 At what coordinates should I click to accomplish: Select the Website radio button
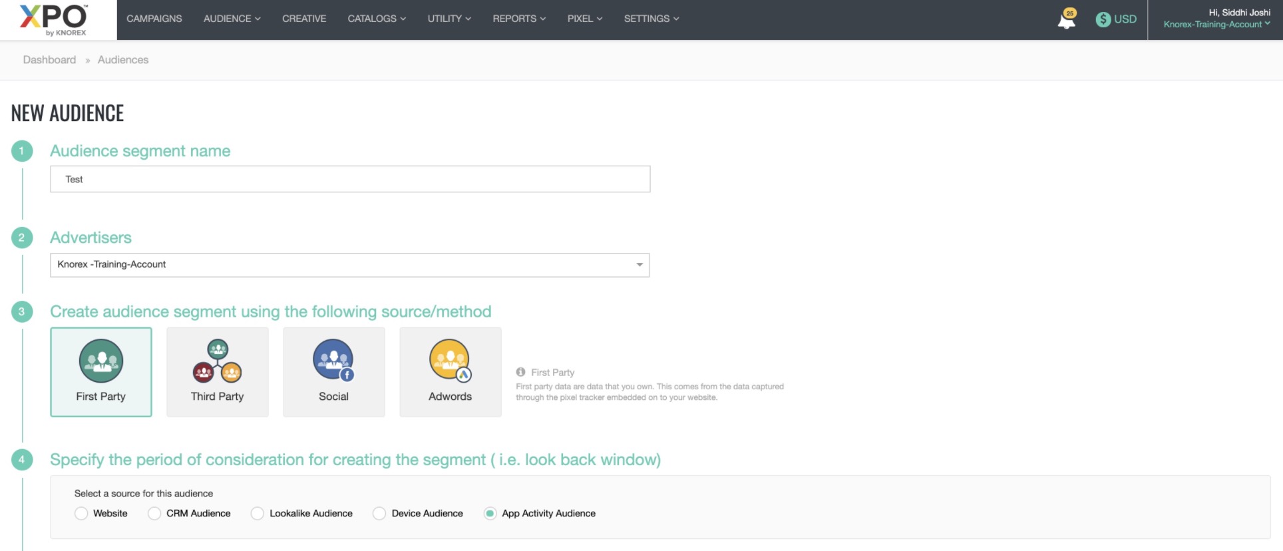click(x=81, y=513)
